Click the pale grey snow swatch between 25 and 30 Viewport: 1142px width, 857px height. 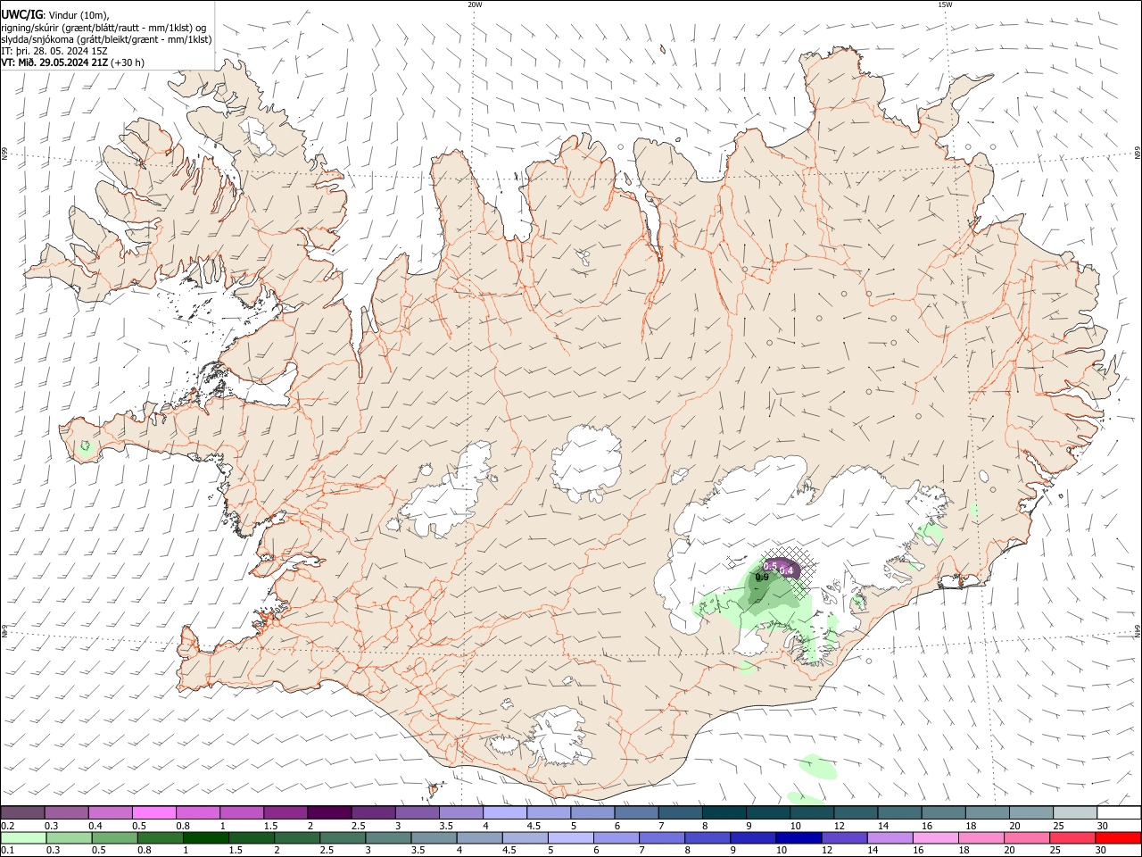[1076, 812]
